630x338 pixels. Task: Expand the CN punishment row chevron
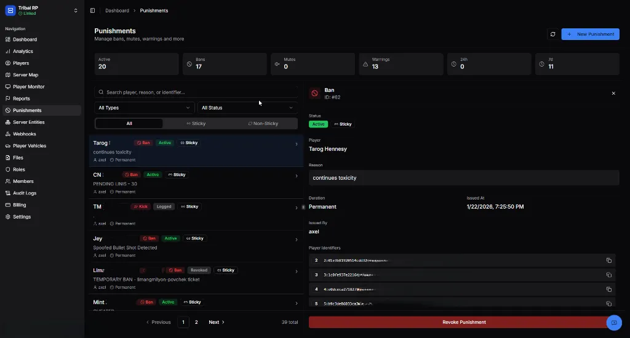297,176
